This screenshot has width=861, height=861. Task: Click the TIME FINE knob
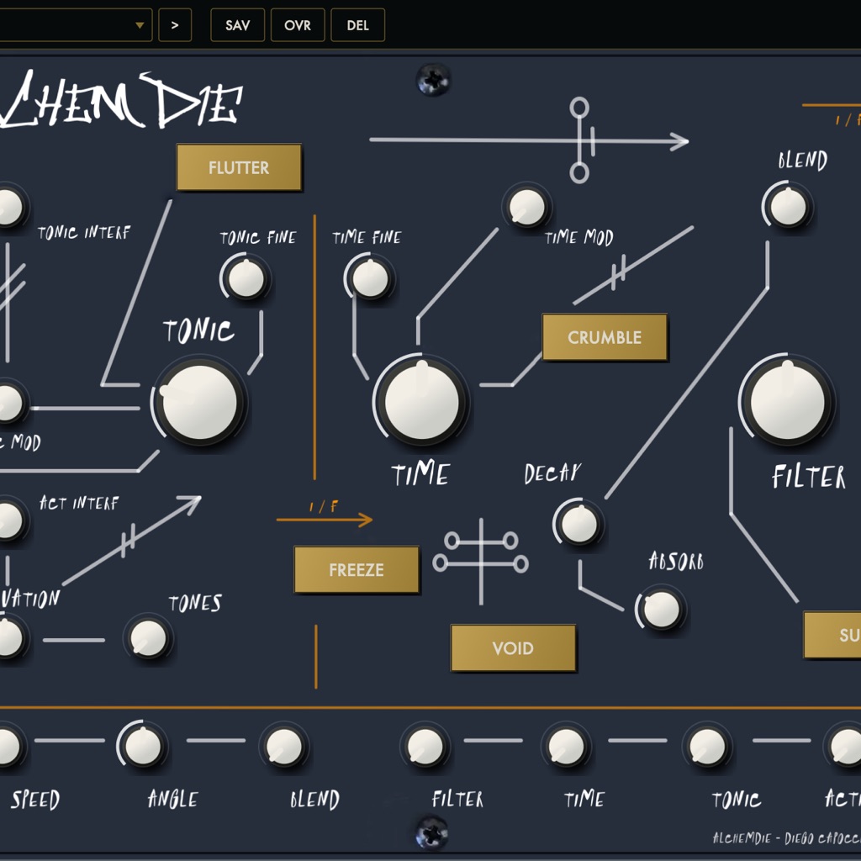370,278
